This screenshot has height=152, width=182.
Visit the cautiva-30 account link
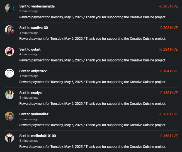[40, 28]
